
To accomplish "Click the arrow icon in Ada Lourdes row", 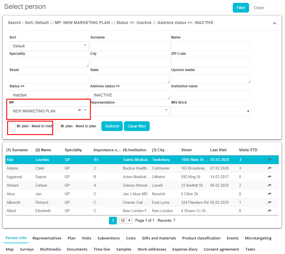I will (x=270, y=160).
